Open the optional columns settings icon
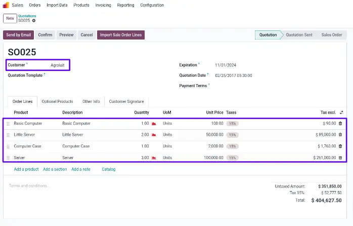353x226 pixels. pyautogui.click(x=341, y=112)
